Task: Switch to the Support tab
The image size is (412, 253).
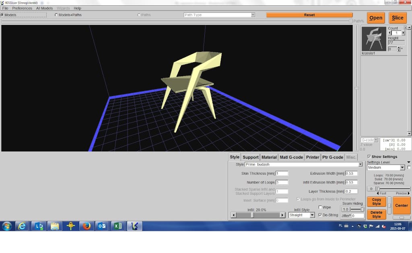Action: pyautogui.click(x=250, y=157)
